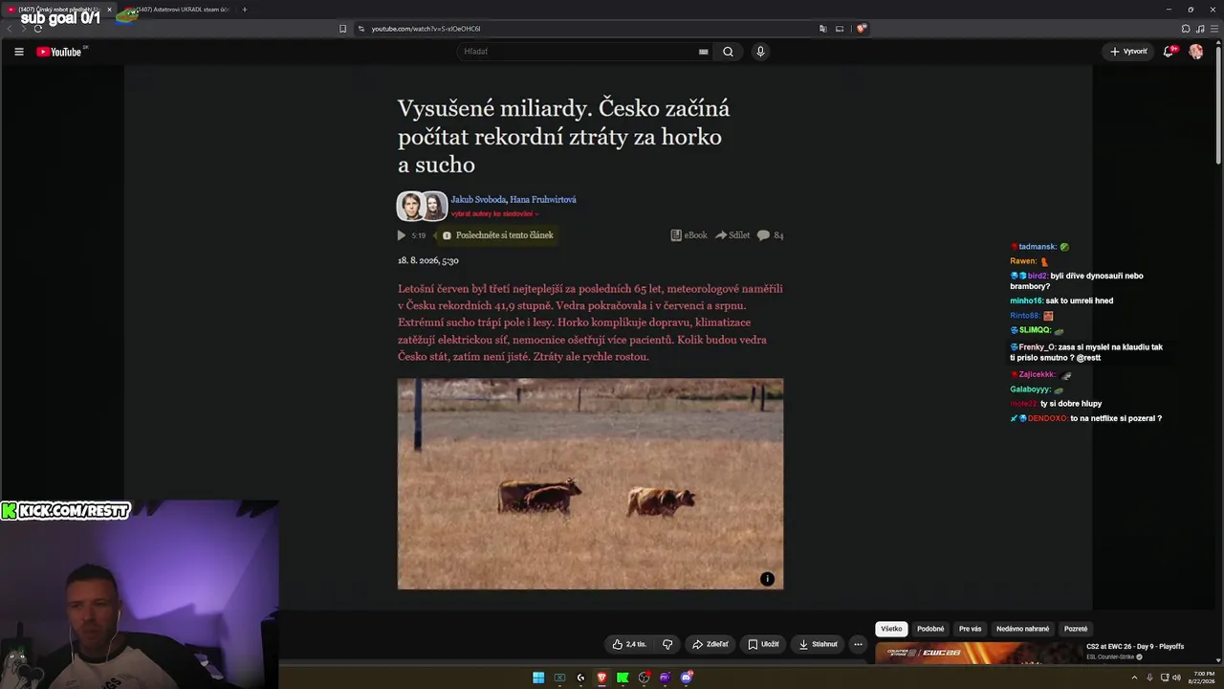1224x689 pixels.
Task: Open author link Jakub Svoboda
Action: point(478,200)
